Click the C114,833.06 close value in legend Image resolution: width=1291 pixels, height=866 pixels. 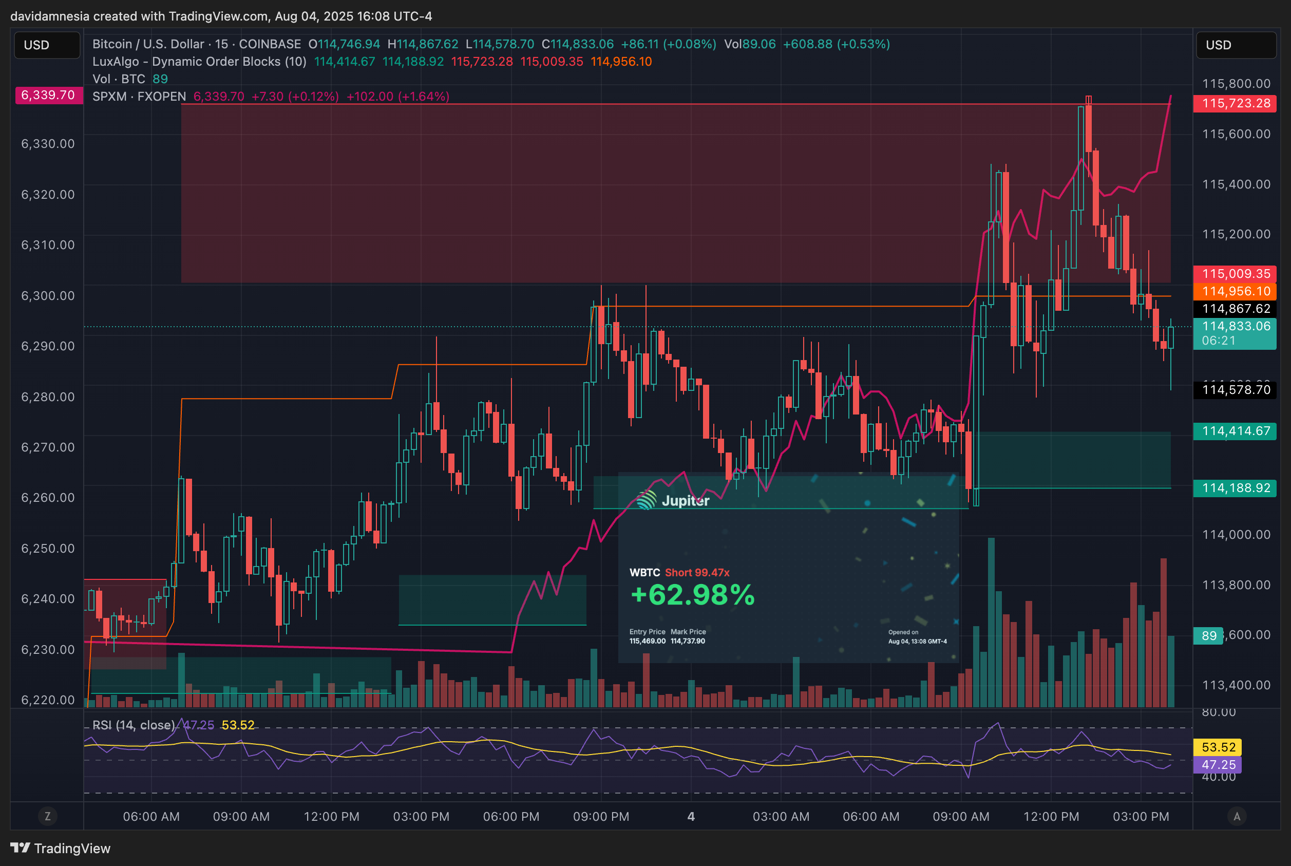pyautogui.click(x=578, y=44)
